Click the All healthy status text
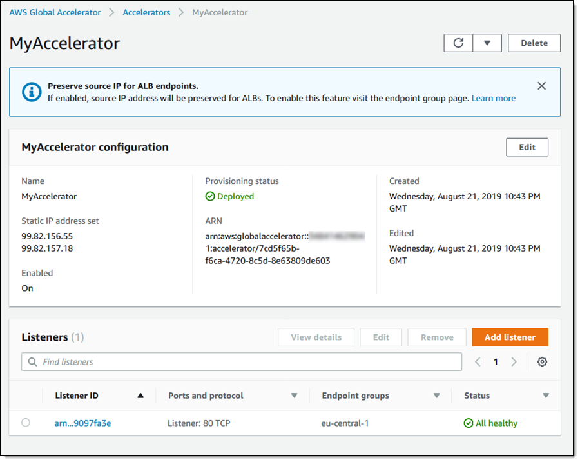580x462 pixels. coord(496,423)
